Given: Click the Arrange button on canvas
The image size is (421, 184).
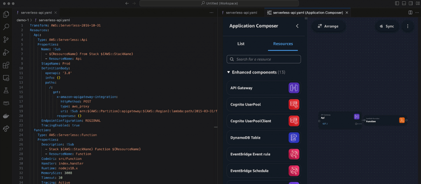Looking at the screenshot, I should 328,26.
